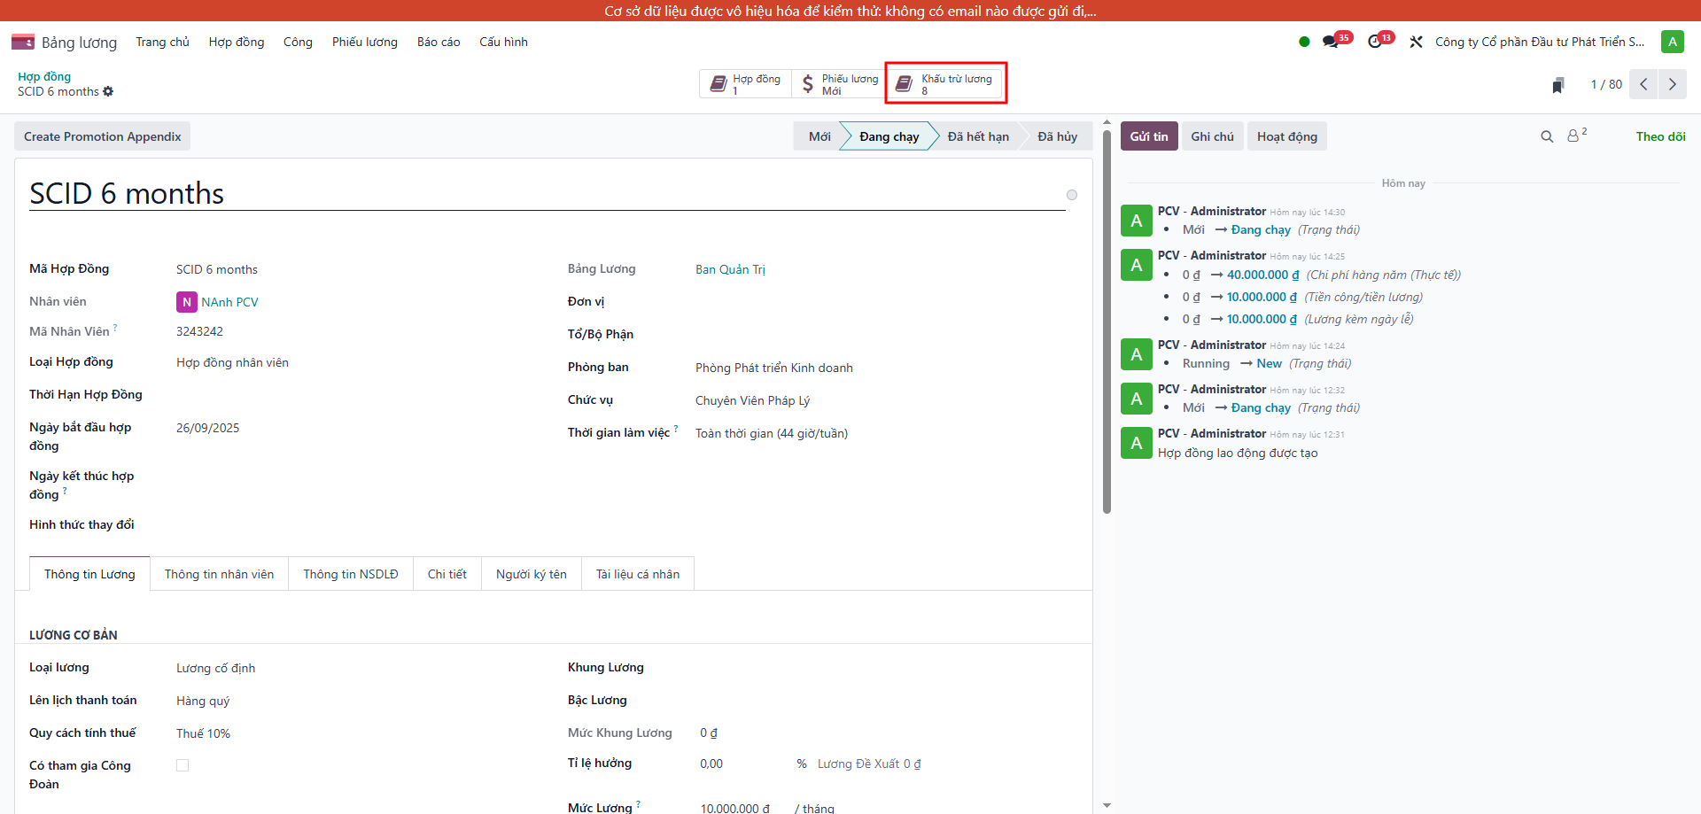The width and height of the screenshot is (1701, 814).
Task: Open the company switcher in the top bar
Action: click(1540, 42)
